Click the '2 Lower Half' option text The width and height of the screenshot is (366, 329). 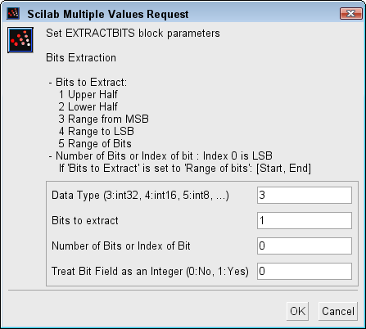[88, 106]
